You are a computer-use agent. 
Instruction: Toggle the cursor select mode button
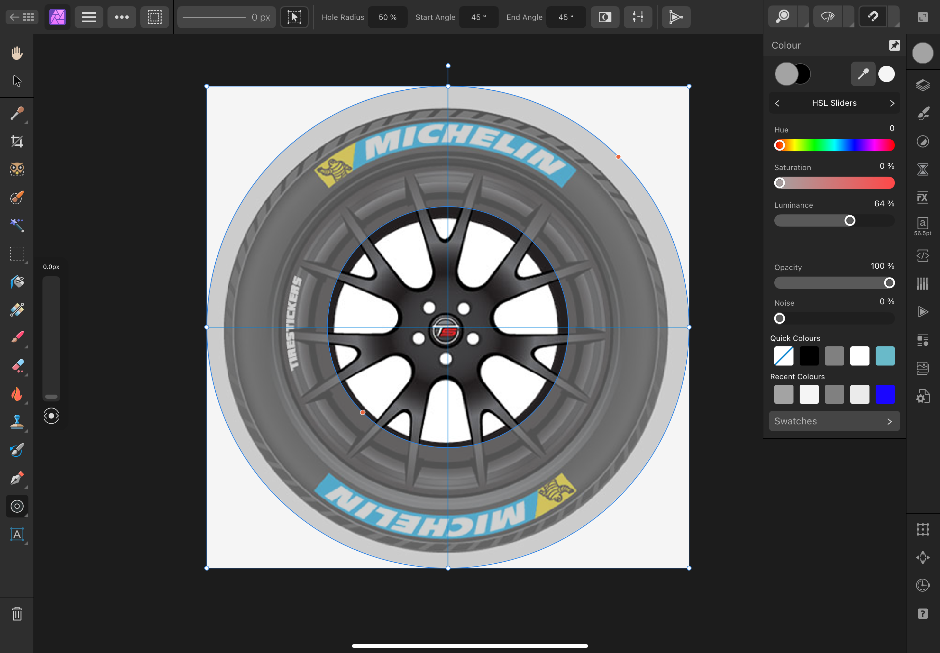[294, 17]
